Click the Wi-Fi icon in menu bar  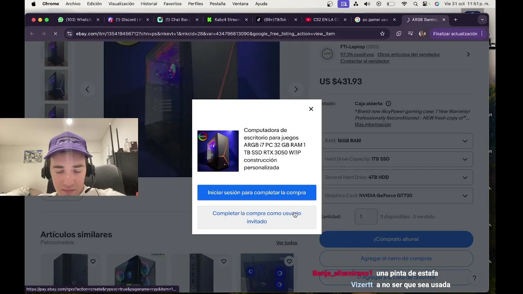click(x=404, y=4)
